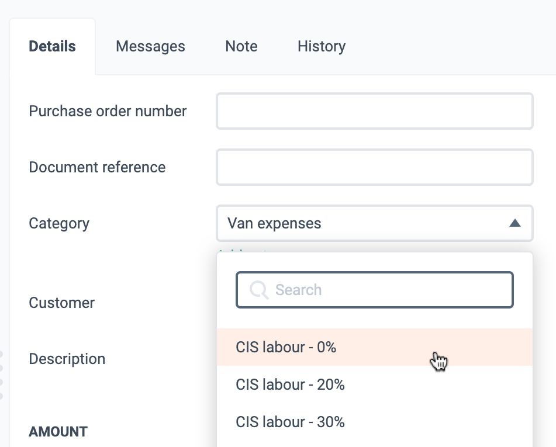This screenshot has height=447, width=556.
Task: Click the magnifying glass search icon
Action: (x=259, y=290)
